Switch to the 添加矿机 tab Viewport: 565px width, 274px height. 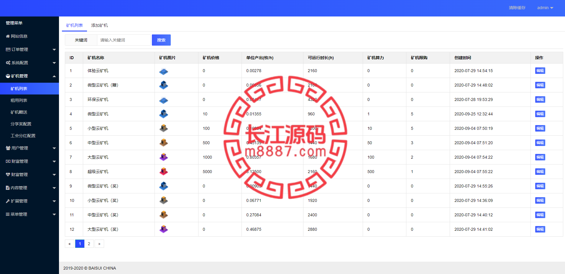(99, 25)
